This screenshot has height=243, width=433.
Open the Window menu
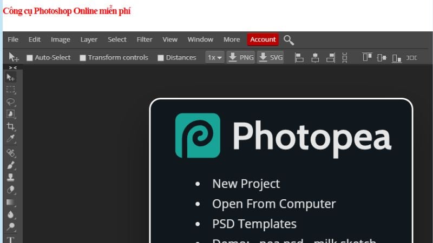tap(200, 39)
